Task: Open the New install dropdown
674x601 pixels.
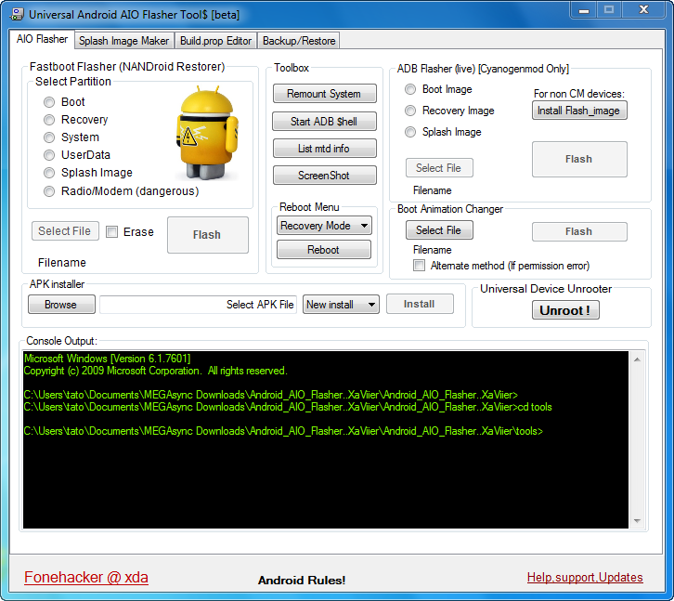Action: pos(341,305)
